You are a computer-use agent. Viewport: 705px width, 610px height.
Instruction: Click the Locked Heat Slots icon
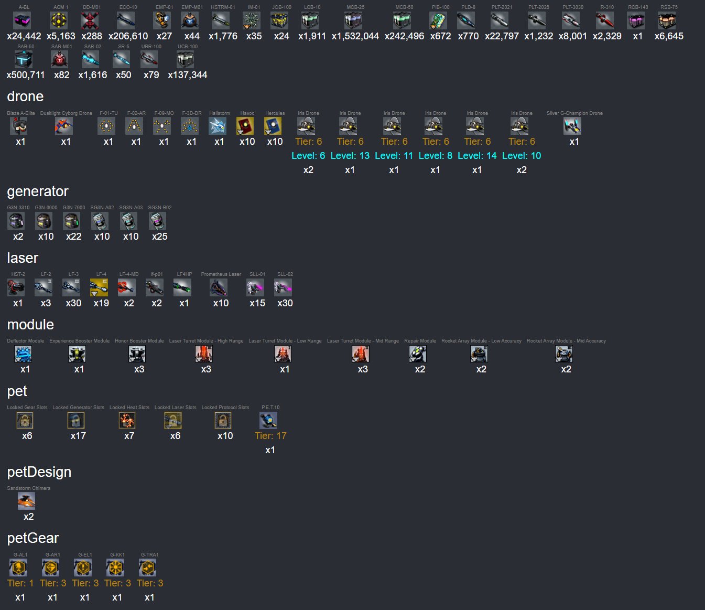[127, 421]
